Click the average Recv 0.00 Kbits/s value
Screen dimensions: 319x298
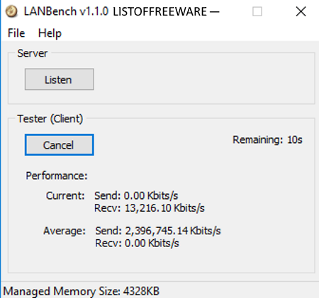point(137,243)
